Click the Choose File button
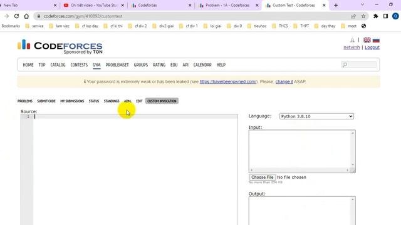The image size is (401, 225). pos(263,177)
